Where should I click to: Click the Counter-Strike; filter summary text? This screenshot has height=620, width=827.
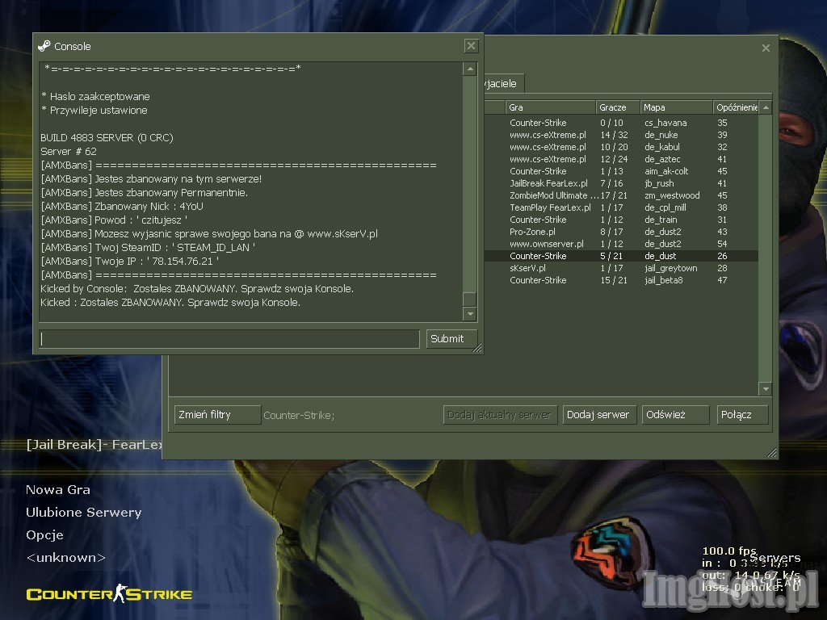[299, 416]
